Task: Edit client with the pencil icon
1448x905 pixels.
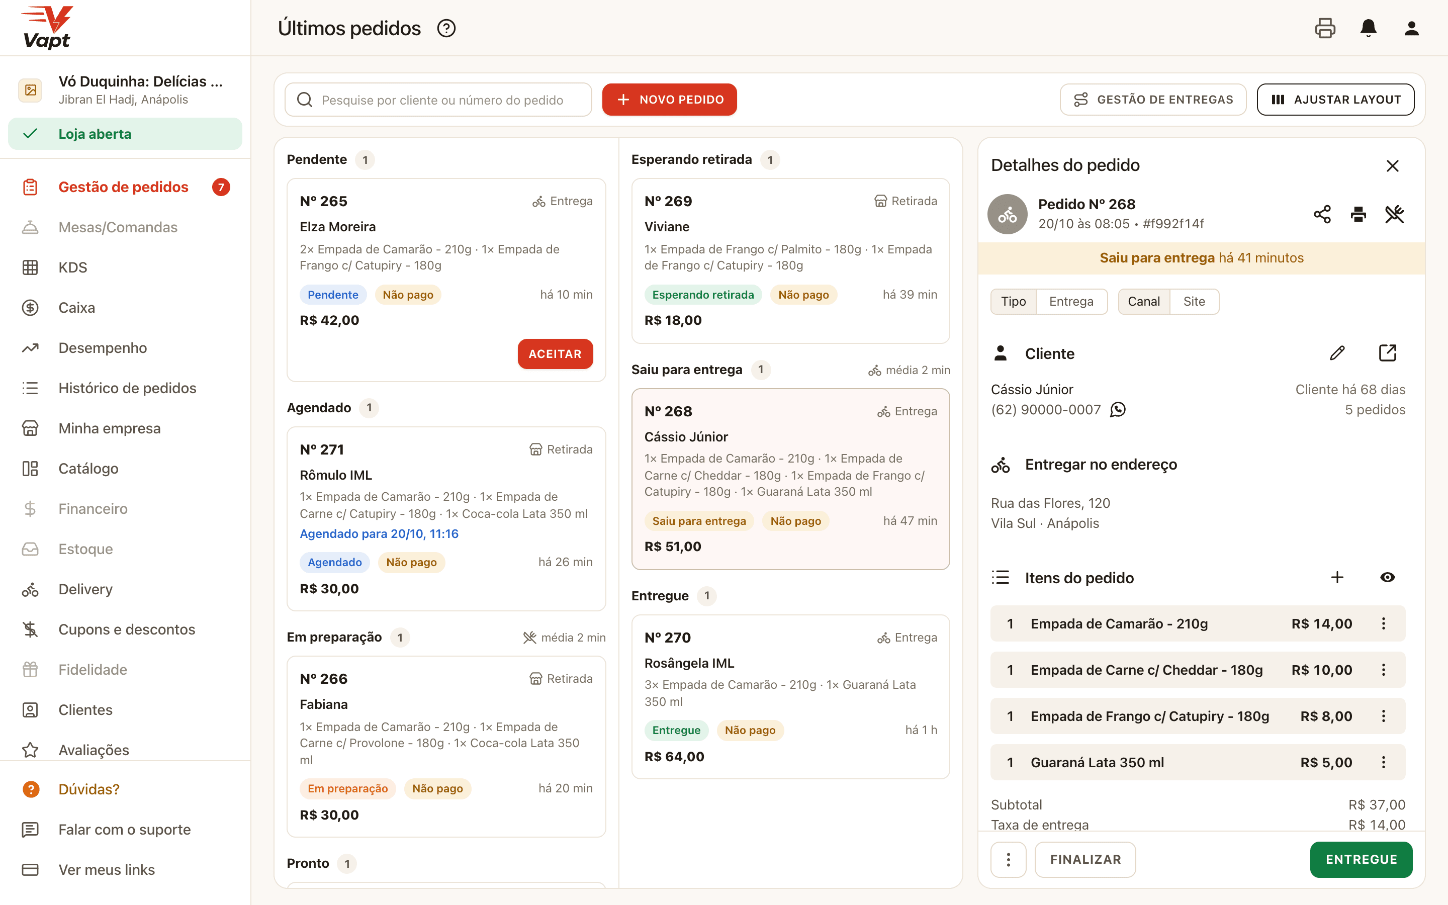Action: click(x=1337, y=353)
